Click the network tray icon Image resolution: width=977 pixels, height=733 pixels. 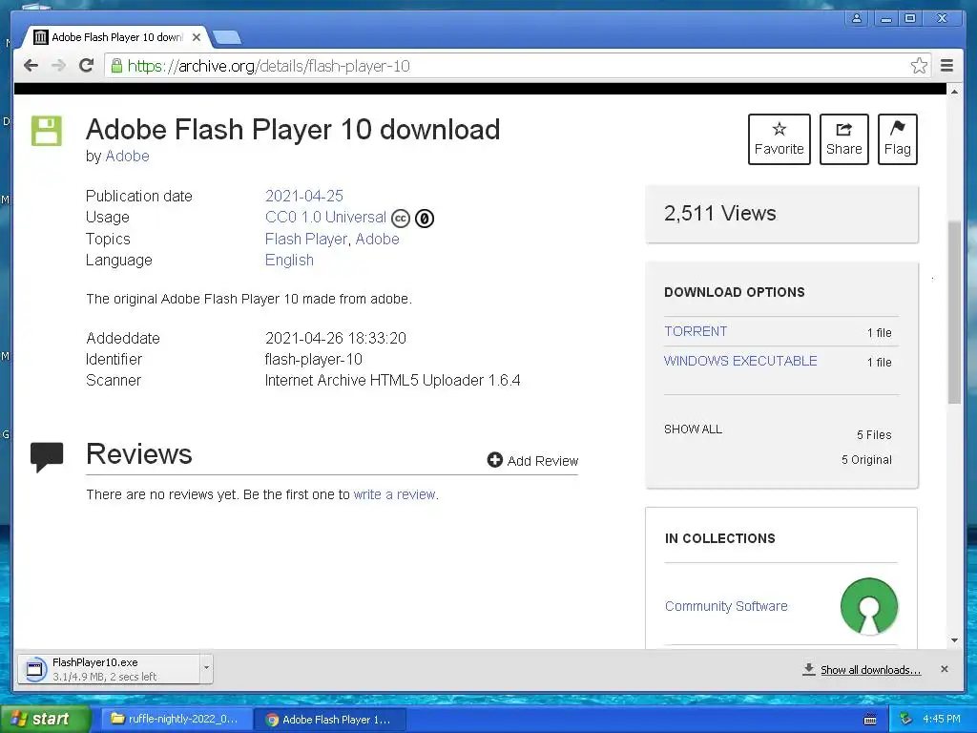(x=905, y=719)
